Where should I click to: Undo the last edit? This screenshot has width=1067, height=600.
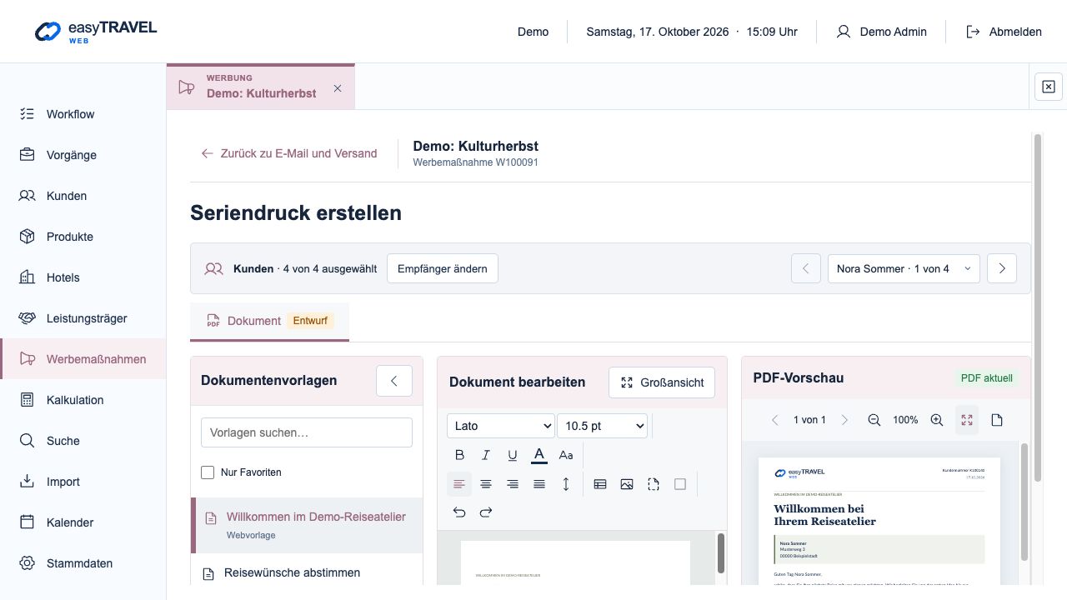459,512
